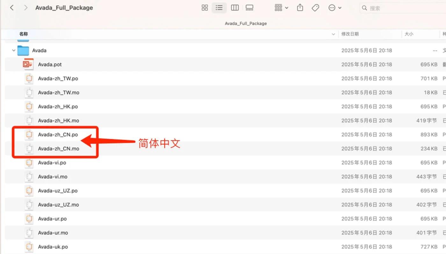Open the sort chevron on 名称 column header
446x254 pixels.
(333, 34)
